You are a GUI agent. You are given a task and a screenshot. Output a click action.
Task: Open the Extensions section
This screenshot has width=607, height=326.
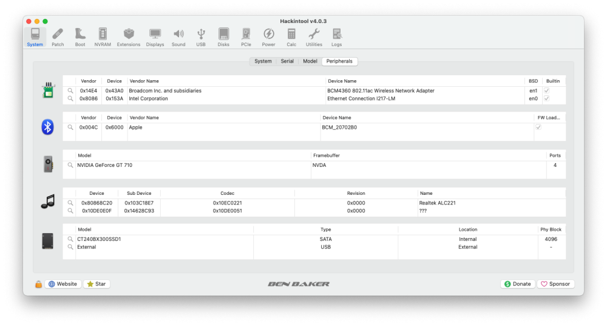click(129, 38)
